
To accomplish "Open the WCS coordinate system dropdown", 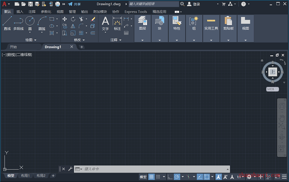I will coord(272,89).
